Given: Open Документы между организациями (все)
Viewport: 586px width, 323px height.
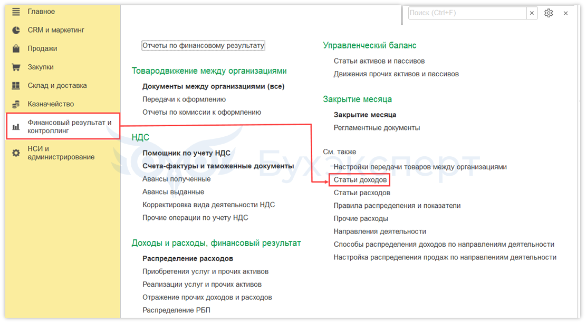Looking at the screenshot, I should pos(214,86).
